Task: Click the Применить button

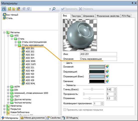Action: (69, 9)
